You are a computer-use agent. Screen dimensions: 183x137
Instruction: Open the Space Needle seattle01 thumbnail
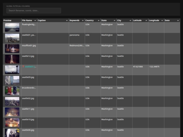click(12, 70)
